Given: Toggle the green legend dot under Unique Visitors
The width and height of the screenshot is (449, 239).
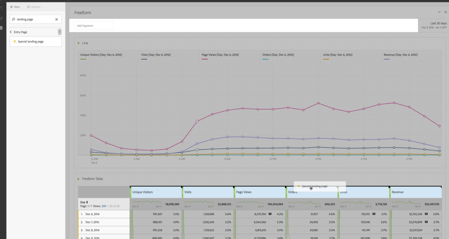Looking at the screenshot, I should 83,59.
